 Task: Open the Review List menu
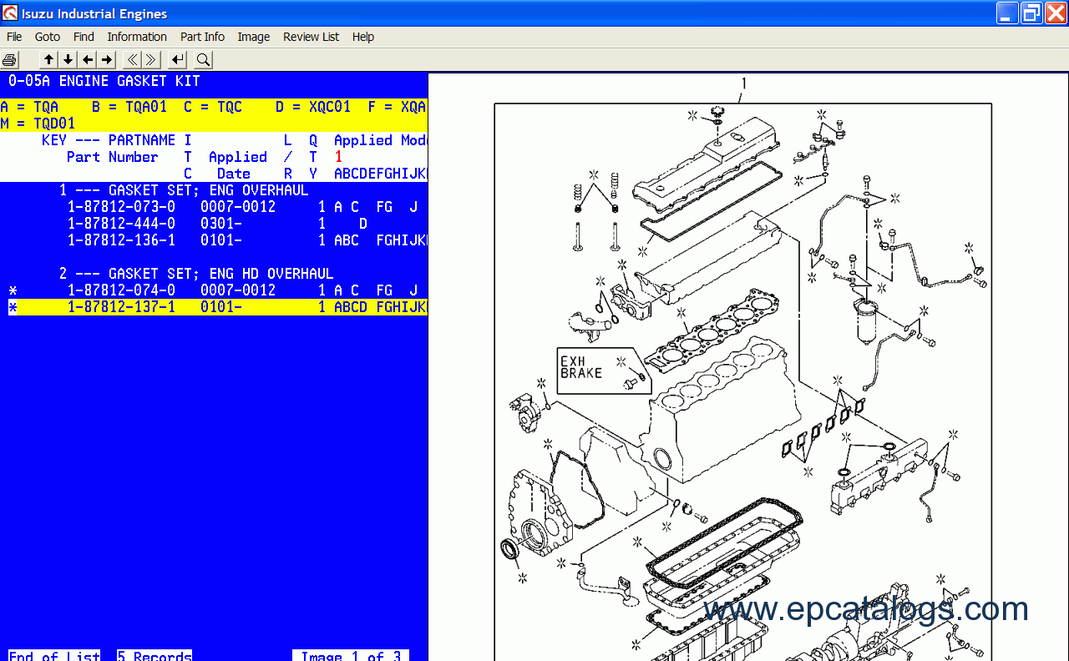pos(311,37)
